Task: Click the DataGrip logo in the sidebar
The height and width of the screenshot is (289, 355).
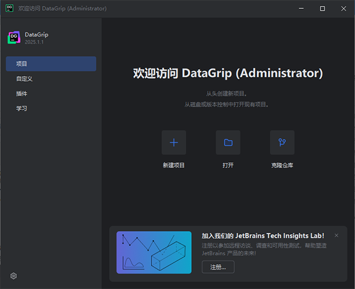Action: (x=14, y=37)
